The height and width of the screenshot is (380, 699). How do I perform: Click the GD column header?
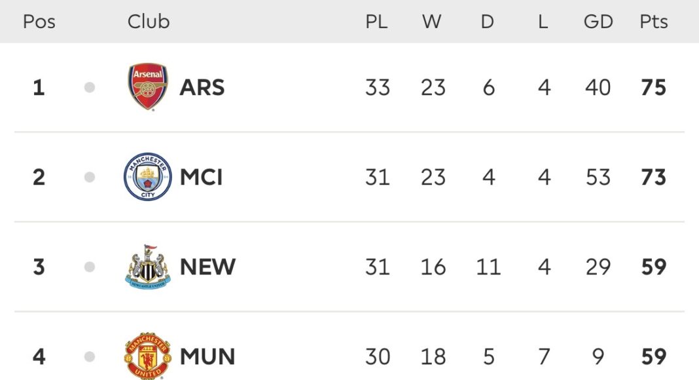tap(598, 22)
